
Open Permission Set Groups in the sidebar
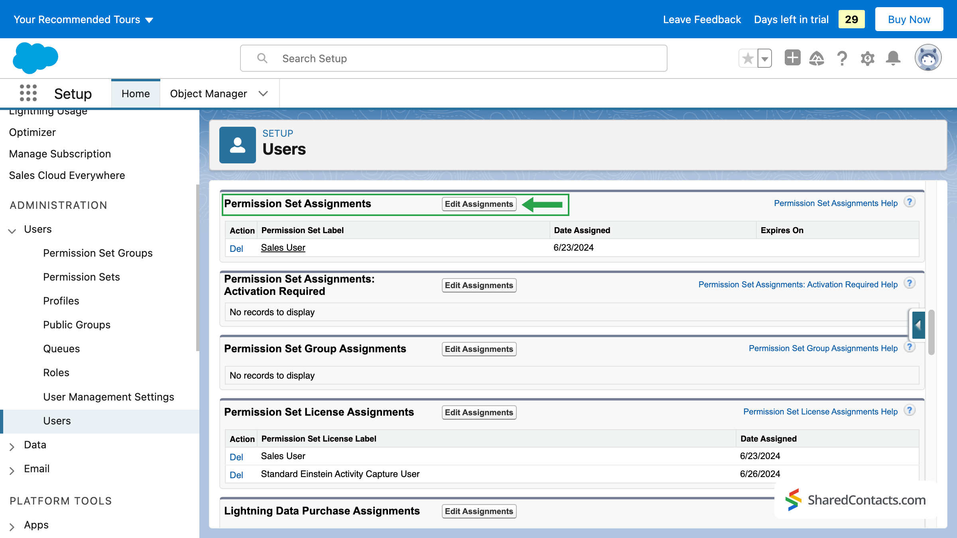coord(98,253)
